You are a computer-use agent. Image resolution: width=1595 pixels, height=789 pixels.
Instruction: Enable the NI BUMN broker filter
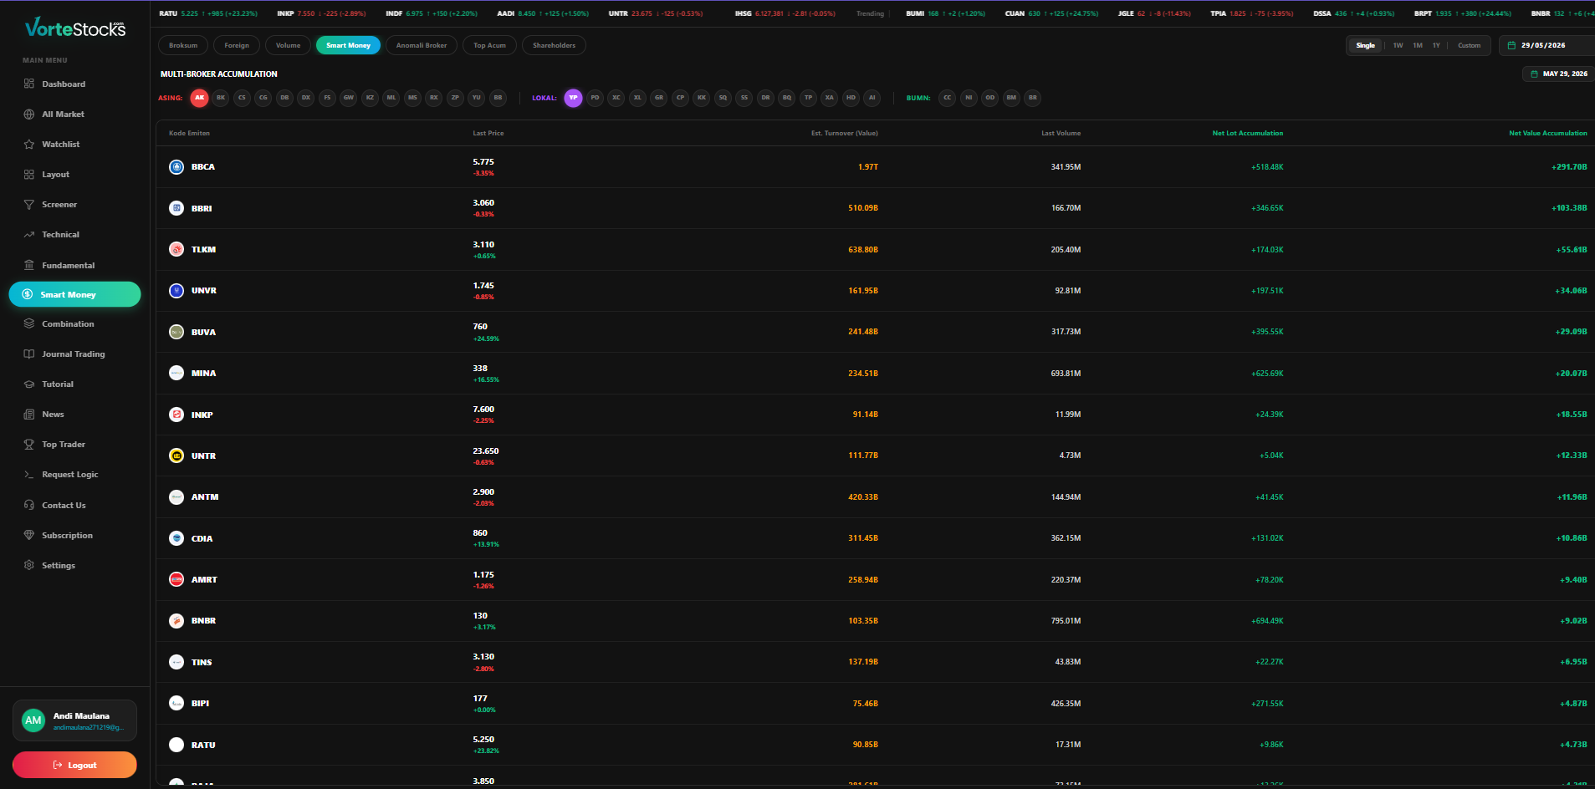click(x=969, y=98)
